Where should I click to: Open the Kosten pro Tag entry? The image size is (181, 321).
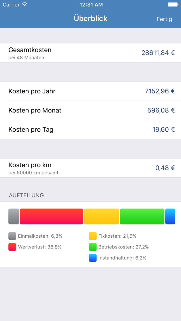pos(90,130)
